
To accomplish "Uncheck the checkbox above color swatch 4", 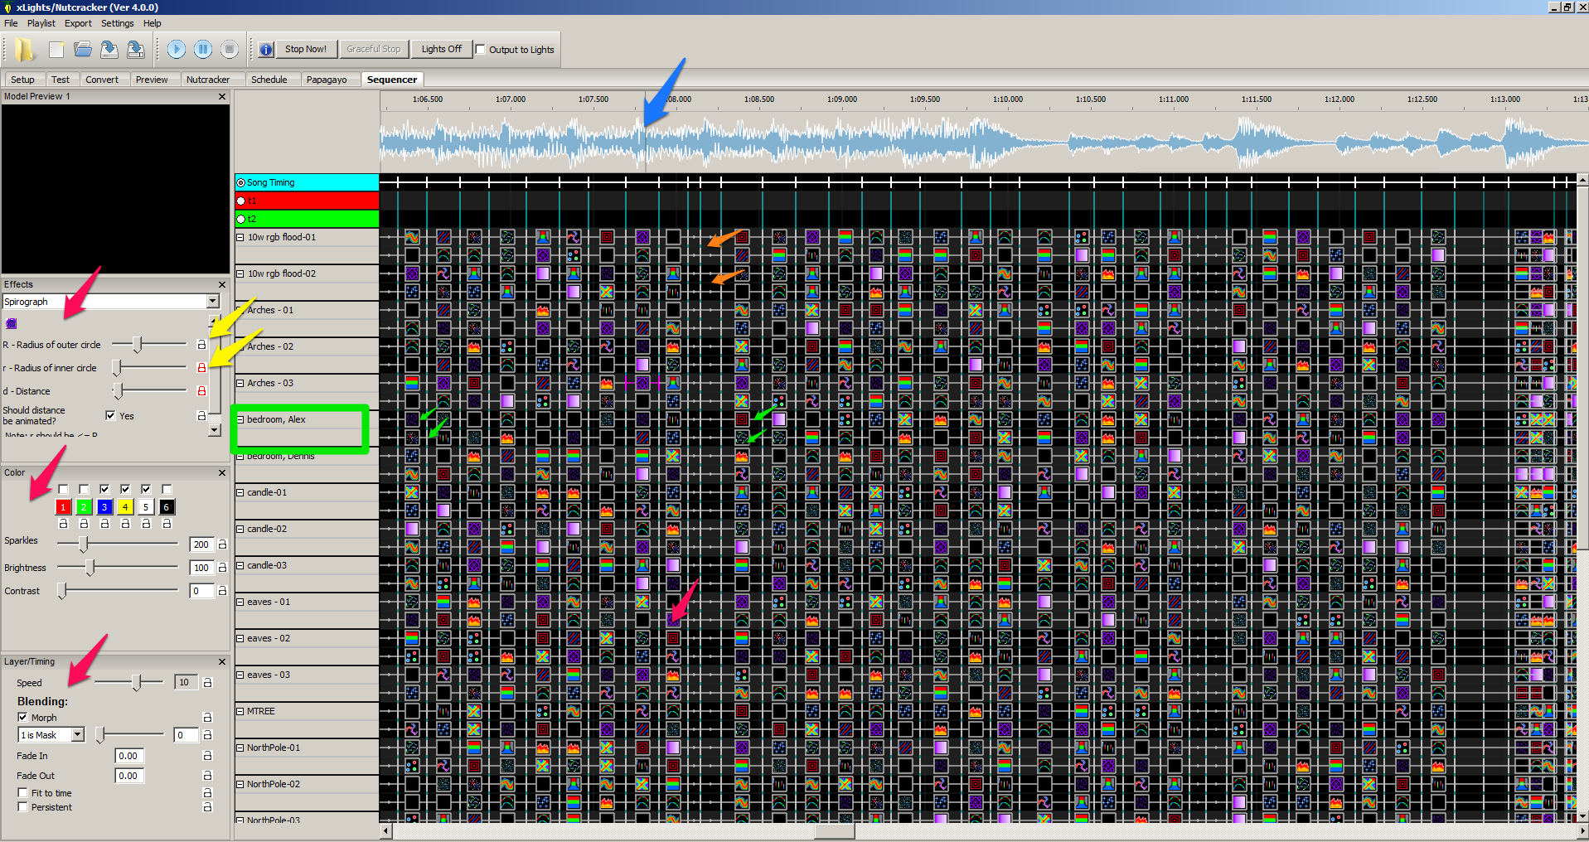I will [x=125, y=489].
